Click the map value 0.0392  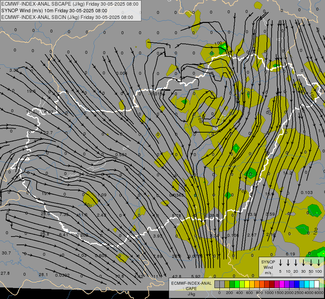coord(62,275)
